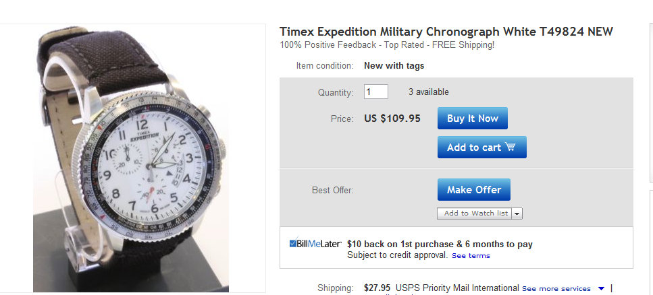Click the shopping cart icon on Add to cart
Image resolution: width=653 pixels, height=295 pixels.
coord(511,147)
